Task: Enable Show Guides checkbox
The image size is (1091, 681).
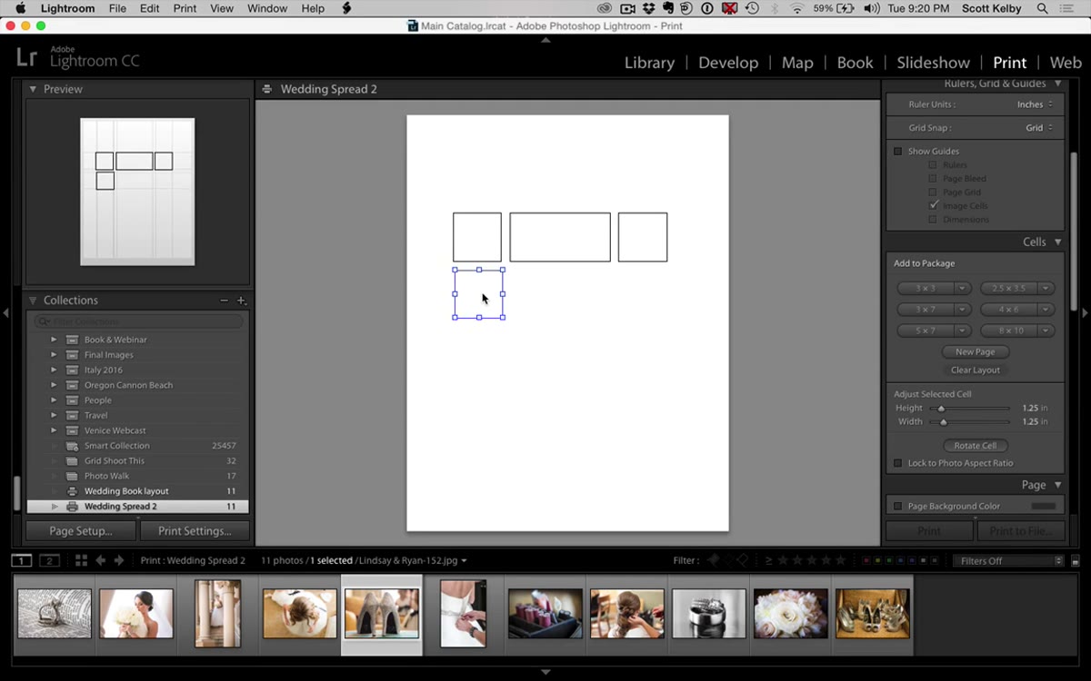Action: 897,152
